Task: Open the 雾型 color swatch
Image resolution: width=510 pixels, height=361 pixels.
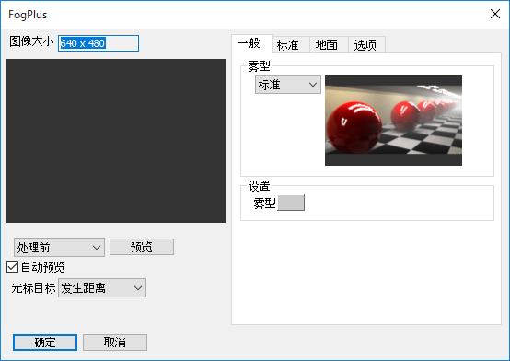Action: coord(291,203)
